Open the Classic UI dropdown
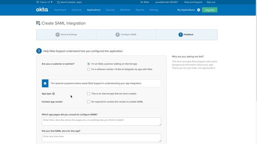The width and height of the screenshot is (257, 144). tap(45, 2)
